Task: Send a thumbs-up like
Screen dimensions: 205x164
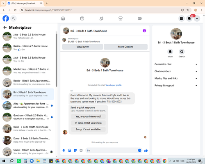Action: (x=146, y=150)
